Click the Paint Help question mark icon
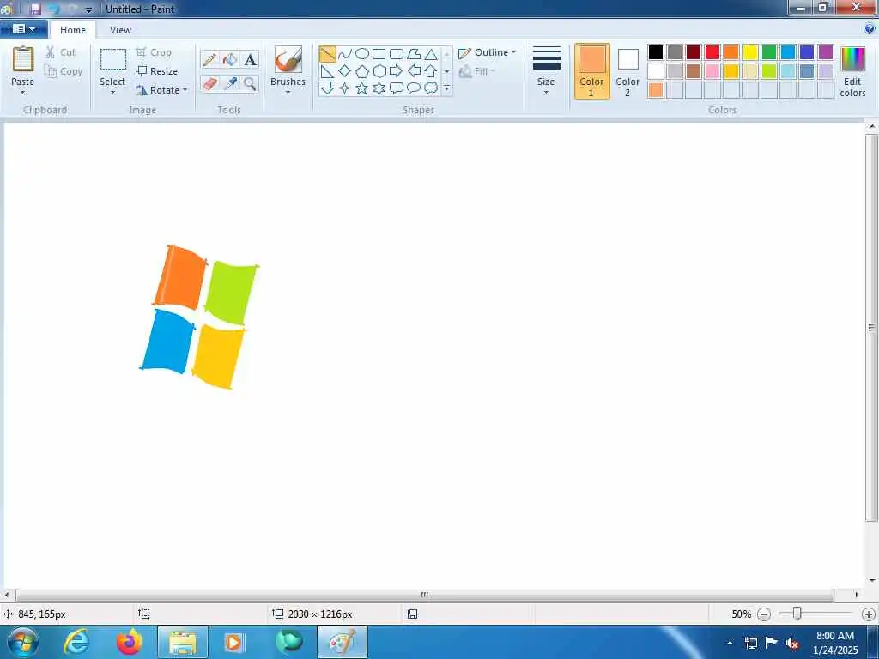879x659 pixels. coord(870,29)
